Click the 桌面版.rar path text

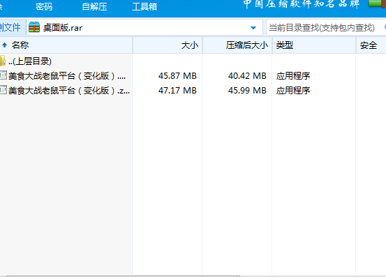click(63, 28)
